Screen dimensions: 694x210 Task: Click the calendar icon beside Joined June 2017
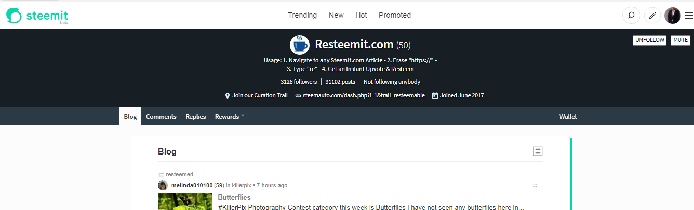click(435, 96)
